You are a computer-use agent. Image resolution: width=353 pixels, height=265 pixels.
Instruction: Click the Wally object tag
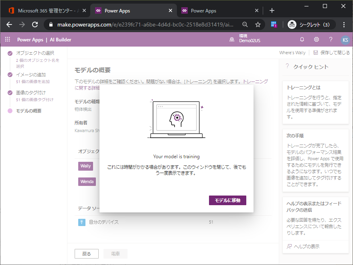85,166
